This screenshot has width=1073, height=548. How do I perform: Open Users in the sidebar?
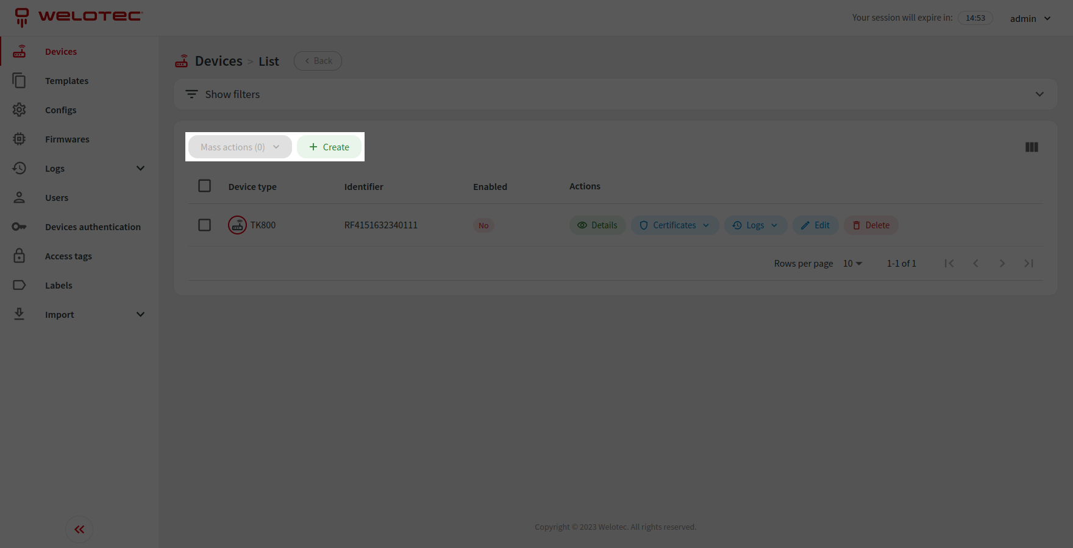click(x=57, y=198)
